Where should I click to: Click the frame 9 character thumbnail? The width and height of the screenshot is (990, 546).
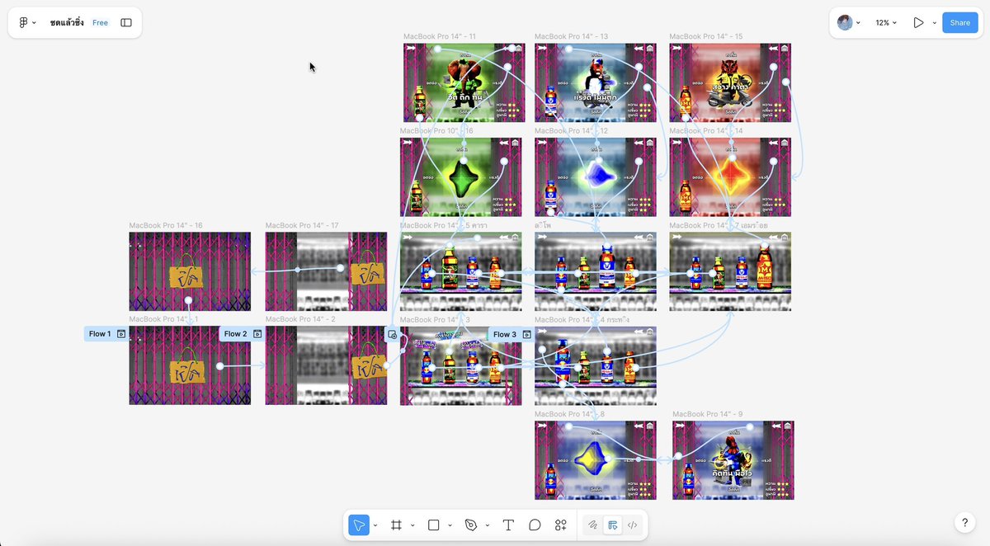(733, 459)
